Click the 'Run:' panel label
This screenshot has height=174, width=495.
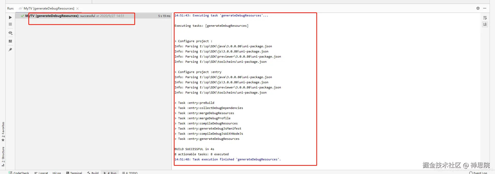click(x=10, y=8)
